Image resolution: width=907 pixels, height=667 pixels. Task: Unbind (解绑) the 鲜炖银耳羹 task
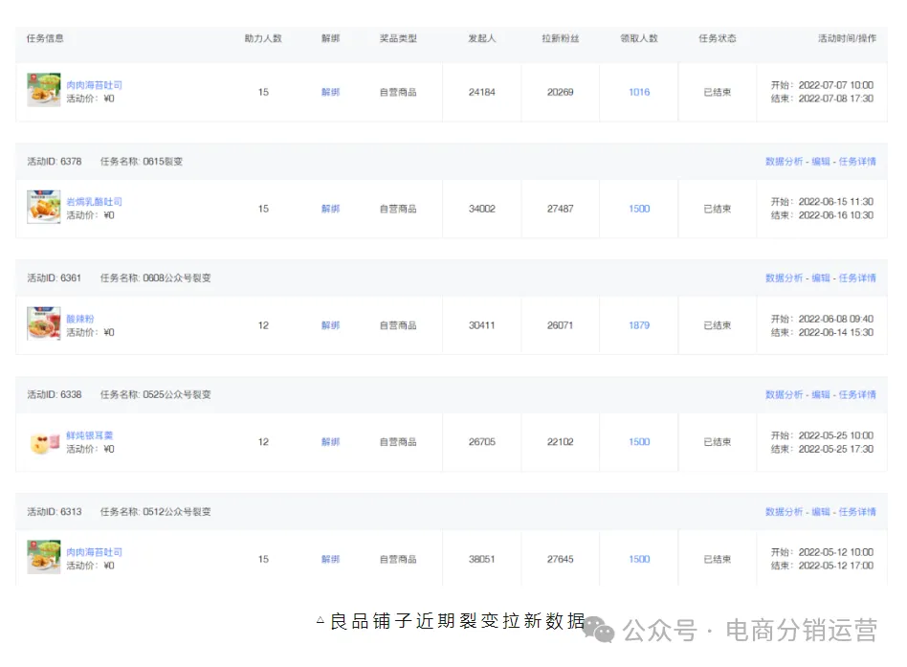[x=330, y=441]
